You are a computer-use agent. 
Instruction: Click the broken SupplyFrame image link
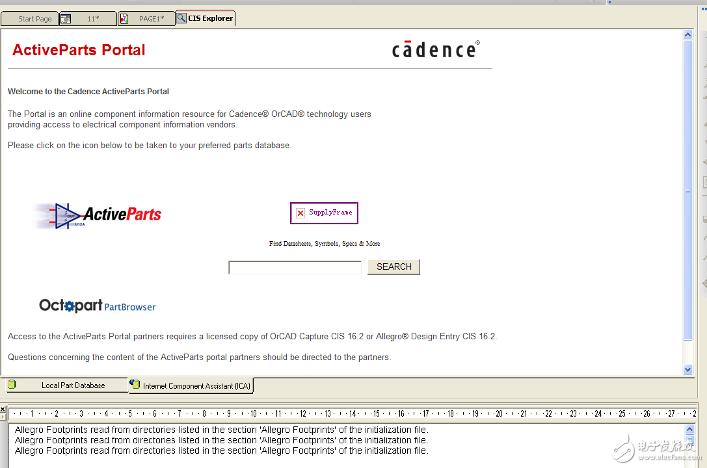[324, 213]
